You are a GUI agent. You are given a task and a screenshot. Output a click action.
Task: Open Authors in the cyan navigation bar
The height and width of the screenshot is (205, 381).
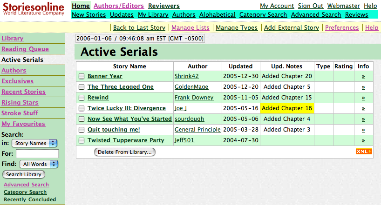click(x=184, y=14)
